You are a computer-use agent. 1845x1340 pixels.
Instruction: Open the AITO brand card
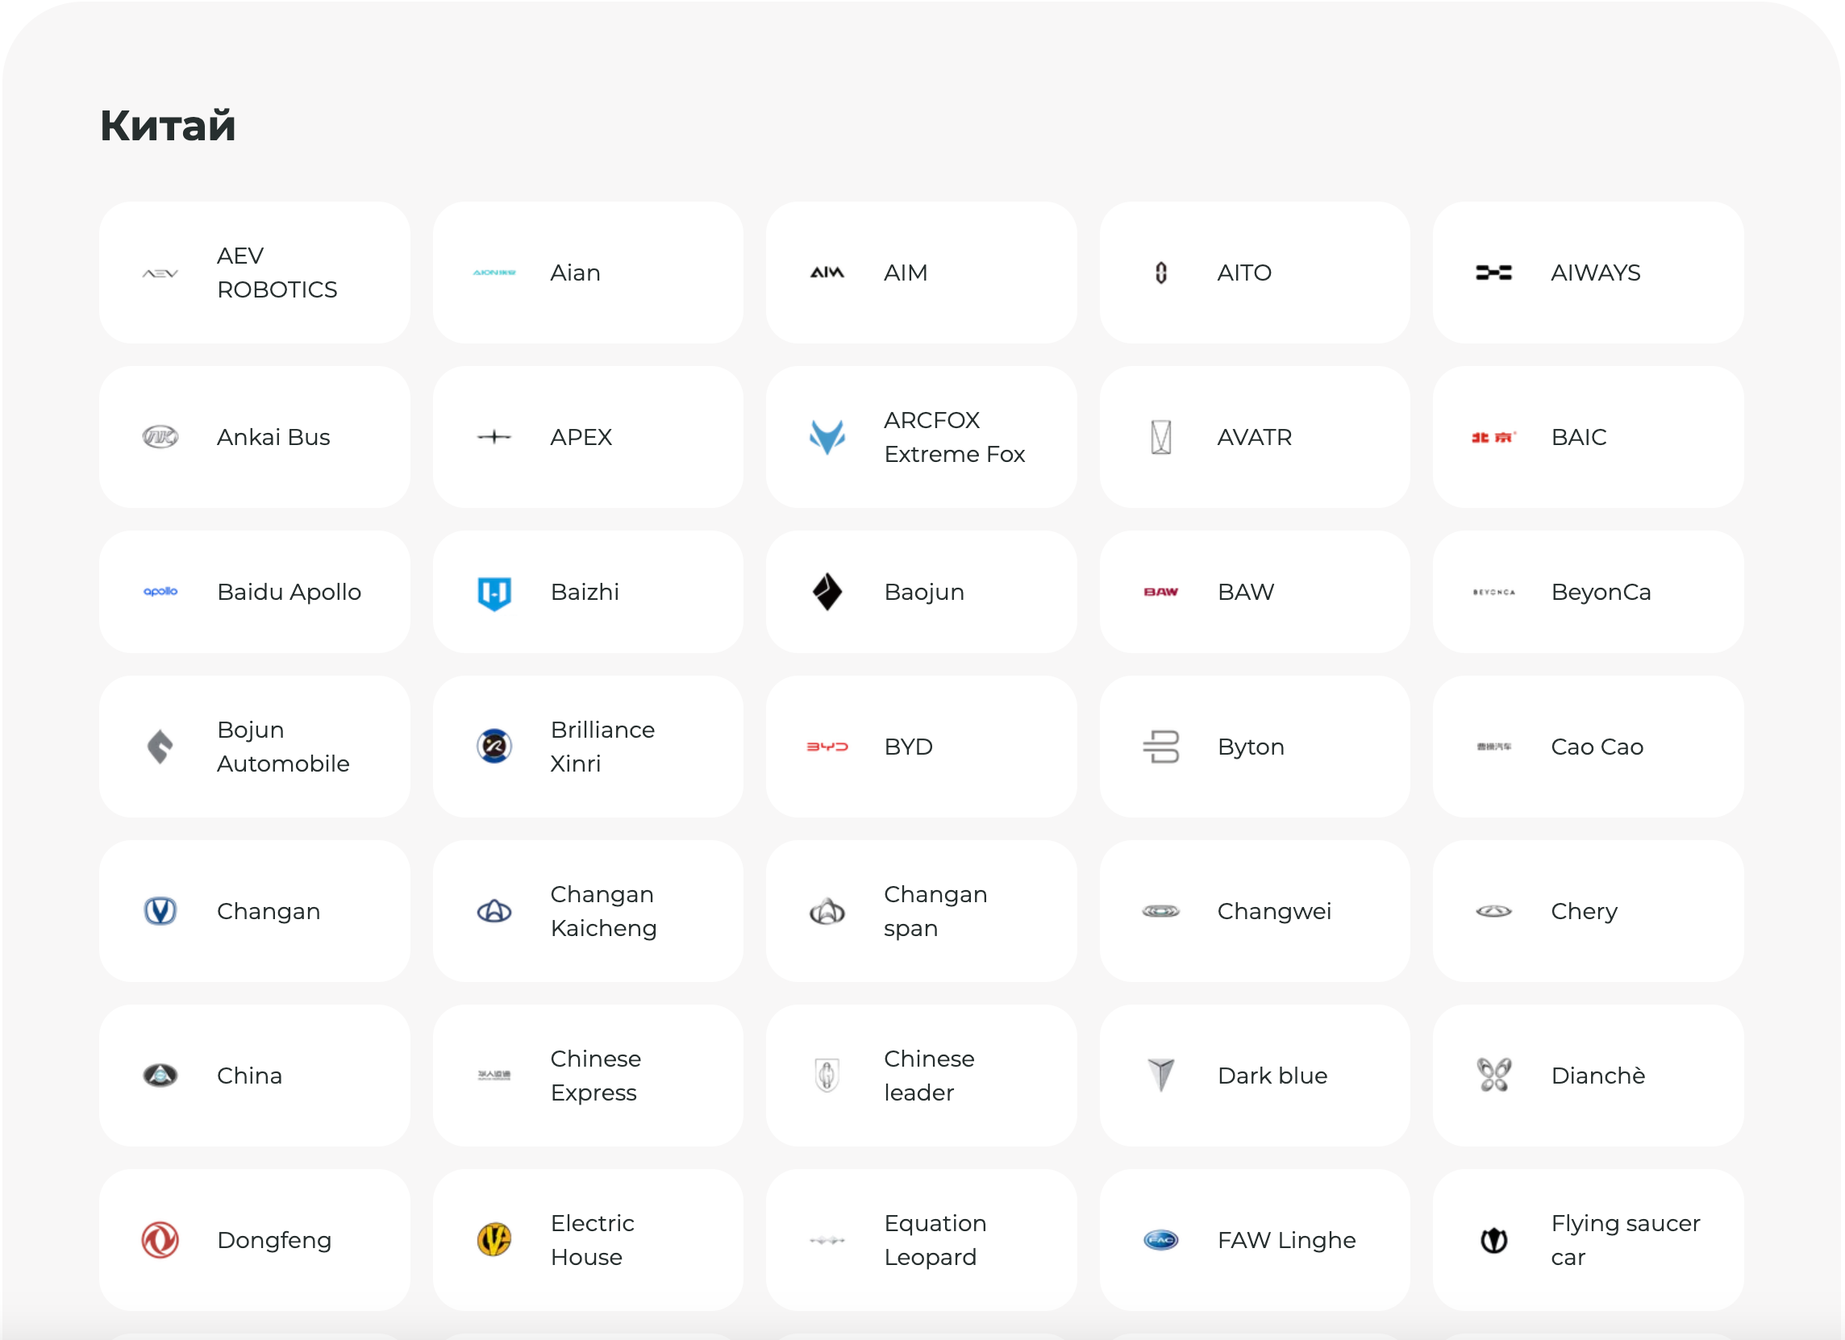[1254, 273]
